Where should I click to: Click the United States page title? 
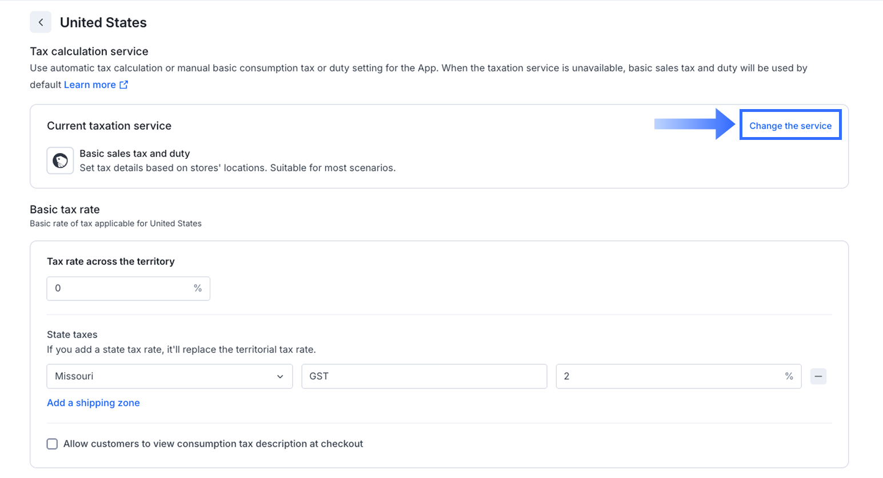coord(103,22)
